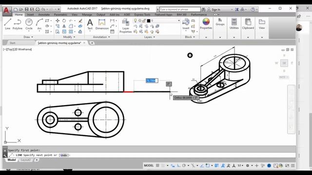
Task: Click the Erase tool icon
Action: [x=80, y=20]
